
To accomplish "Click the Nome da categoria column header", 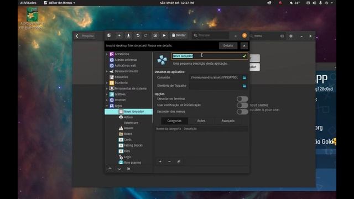I will (169, 129).
